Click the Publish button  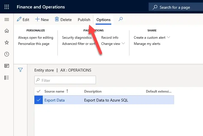pyautogui.click(x=84, y=20)
